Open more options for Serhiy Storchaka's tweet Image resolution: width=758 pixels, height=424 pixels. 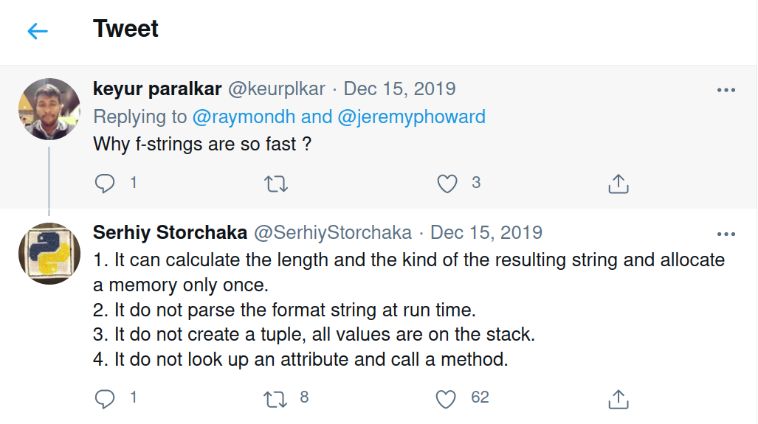(x=726, y=234)
